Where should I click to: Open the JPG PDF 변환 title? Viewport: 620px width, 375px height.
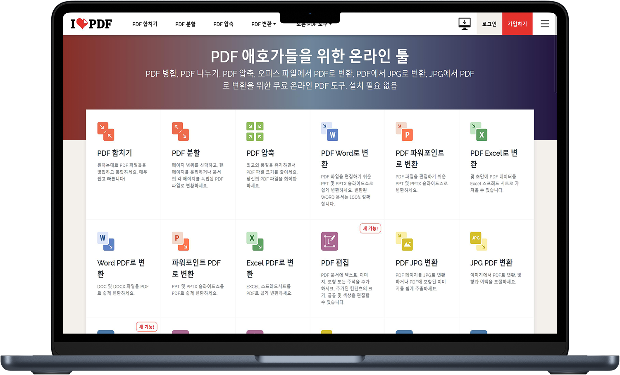pyautogui.click(x=491, y=263)
